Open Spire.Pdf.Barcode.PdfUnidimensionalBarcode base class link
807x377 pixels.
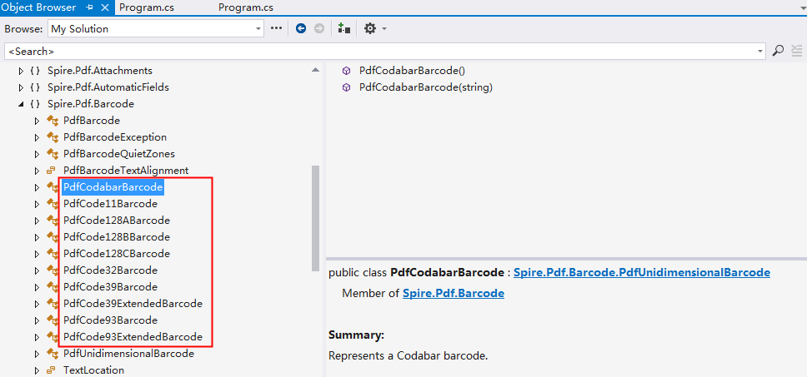[642, 272]
